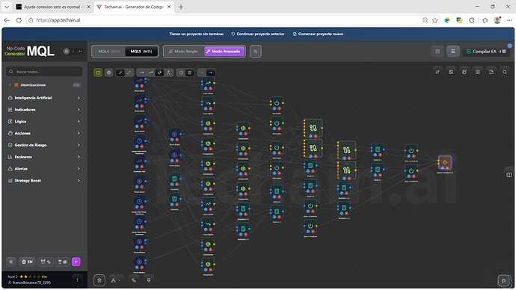The image size is (516, 290).
Task: Choose the straight arrow connection style
Action: 142,72
